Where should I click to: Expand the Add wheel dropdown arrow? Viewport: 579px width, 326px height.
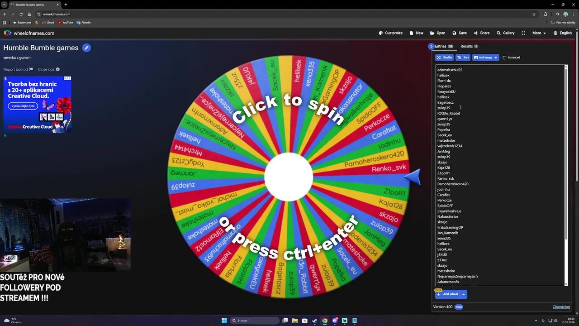point(463,294)
